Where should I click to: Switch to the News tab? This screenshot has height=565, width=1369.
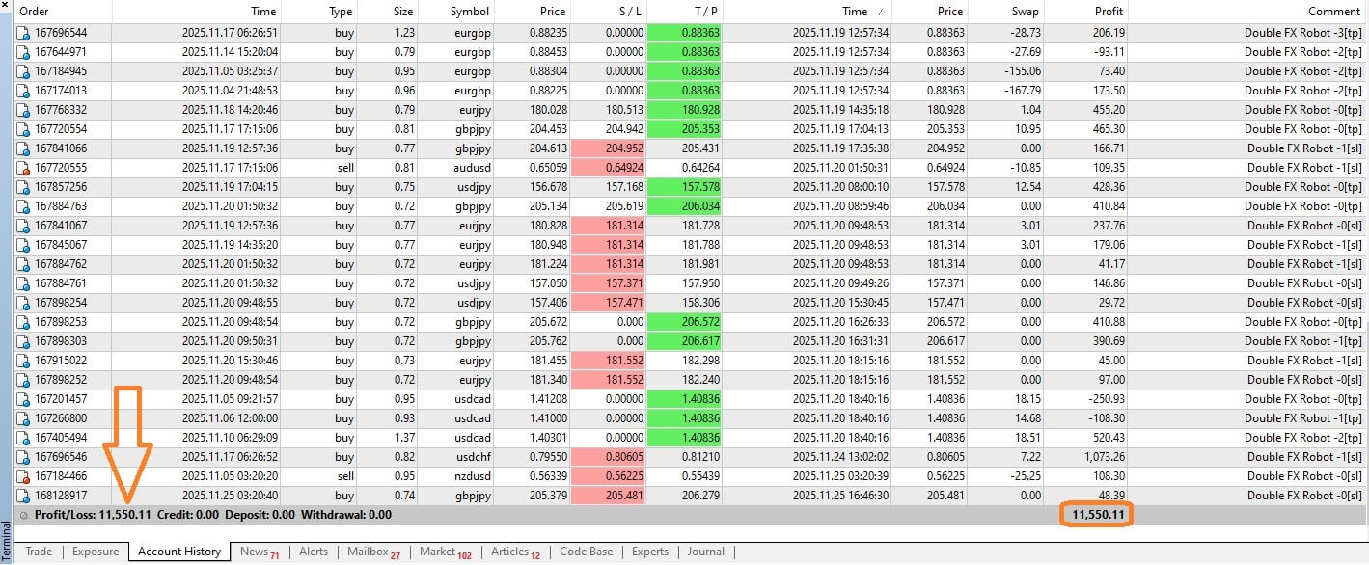click(x=253, y=552)
